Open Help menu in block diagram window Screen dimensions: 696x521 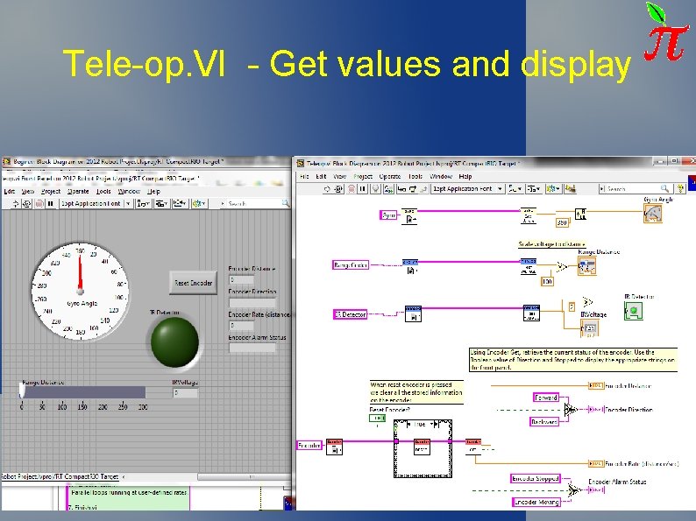coord(465,177)
